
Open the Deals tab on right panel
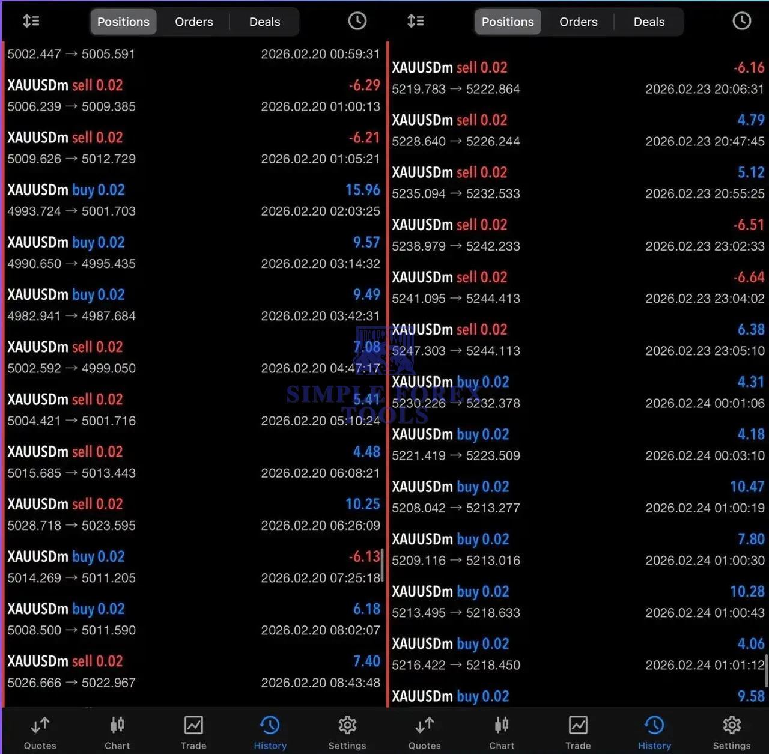[x=649, y=21]
